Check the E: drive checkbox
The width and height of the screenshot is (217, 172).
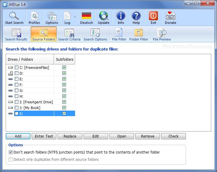[17, 79]
